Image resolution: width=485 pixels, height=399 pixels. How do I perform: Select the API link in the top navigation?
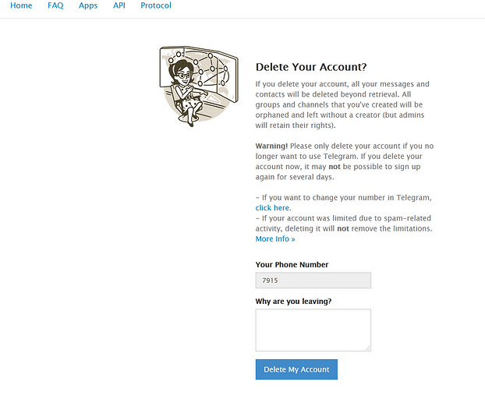[x=119, y=5]
